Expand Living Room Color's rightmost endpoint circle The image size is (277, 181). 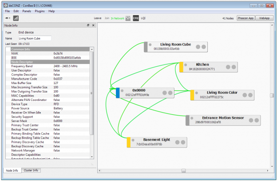250,94
